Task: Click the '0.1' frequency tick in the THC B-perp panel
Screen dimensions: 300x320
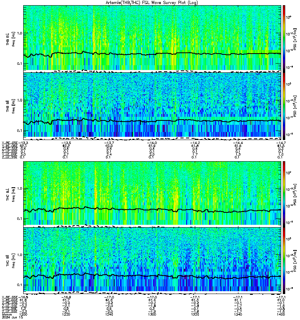Action: click(20, 219)
